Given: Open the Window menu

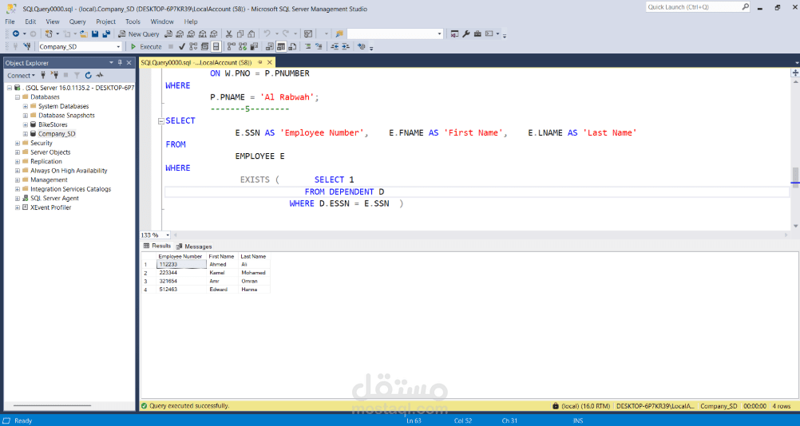Looking at the screenshot, I should click(x=162, y=22).
